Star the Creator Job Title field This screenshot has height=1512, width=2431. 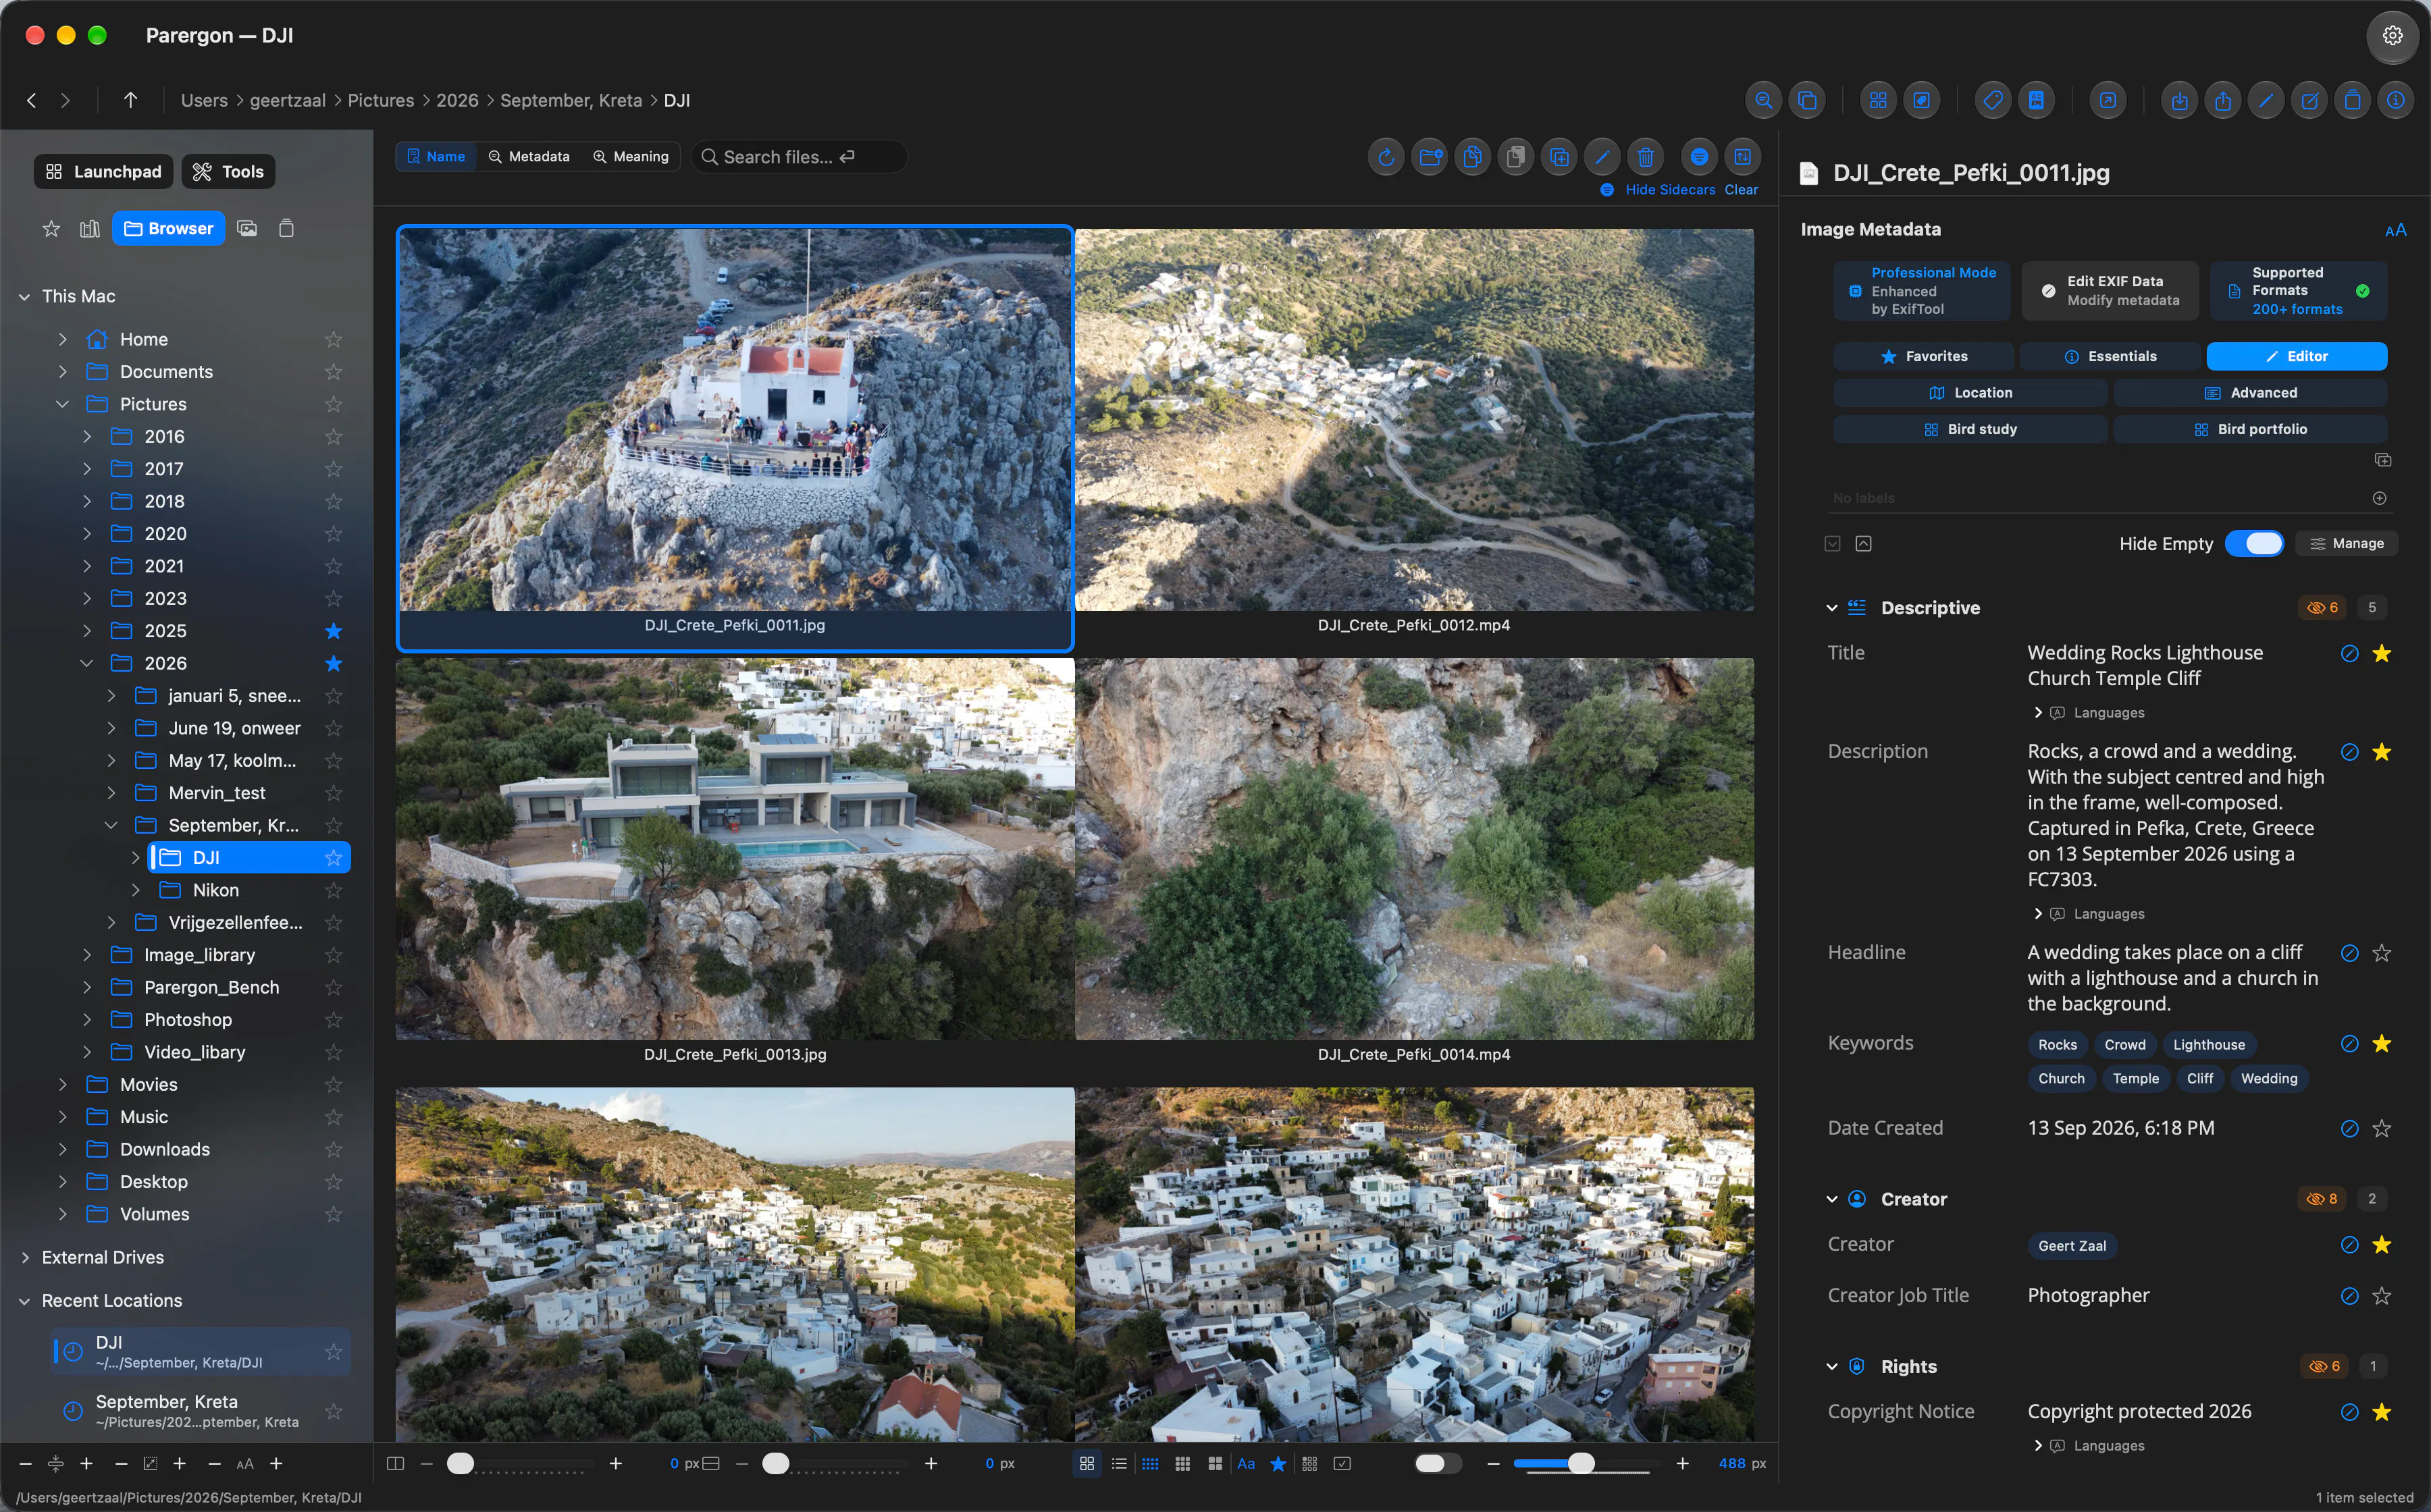[2382, 1296]
